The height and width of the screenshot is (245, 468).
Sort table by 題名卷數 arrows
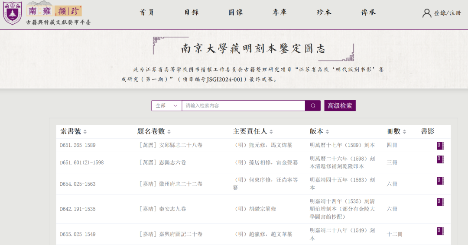click(x=169, y=132)
